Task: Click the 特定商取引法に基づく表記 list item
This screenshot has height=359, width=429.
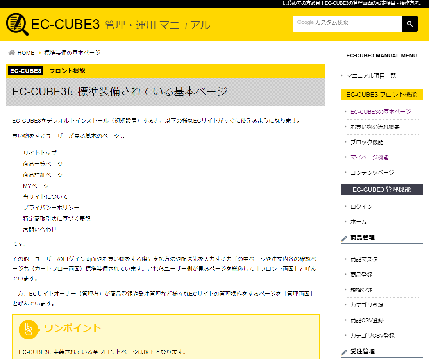Action: pyautogui.click(x=57, y=219)
